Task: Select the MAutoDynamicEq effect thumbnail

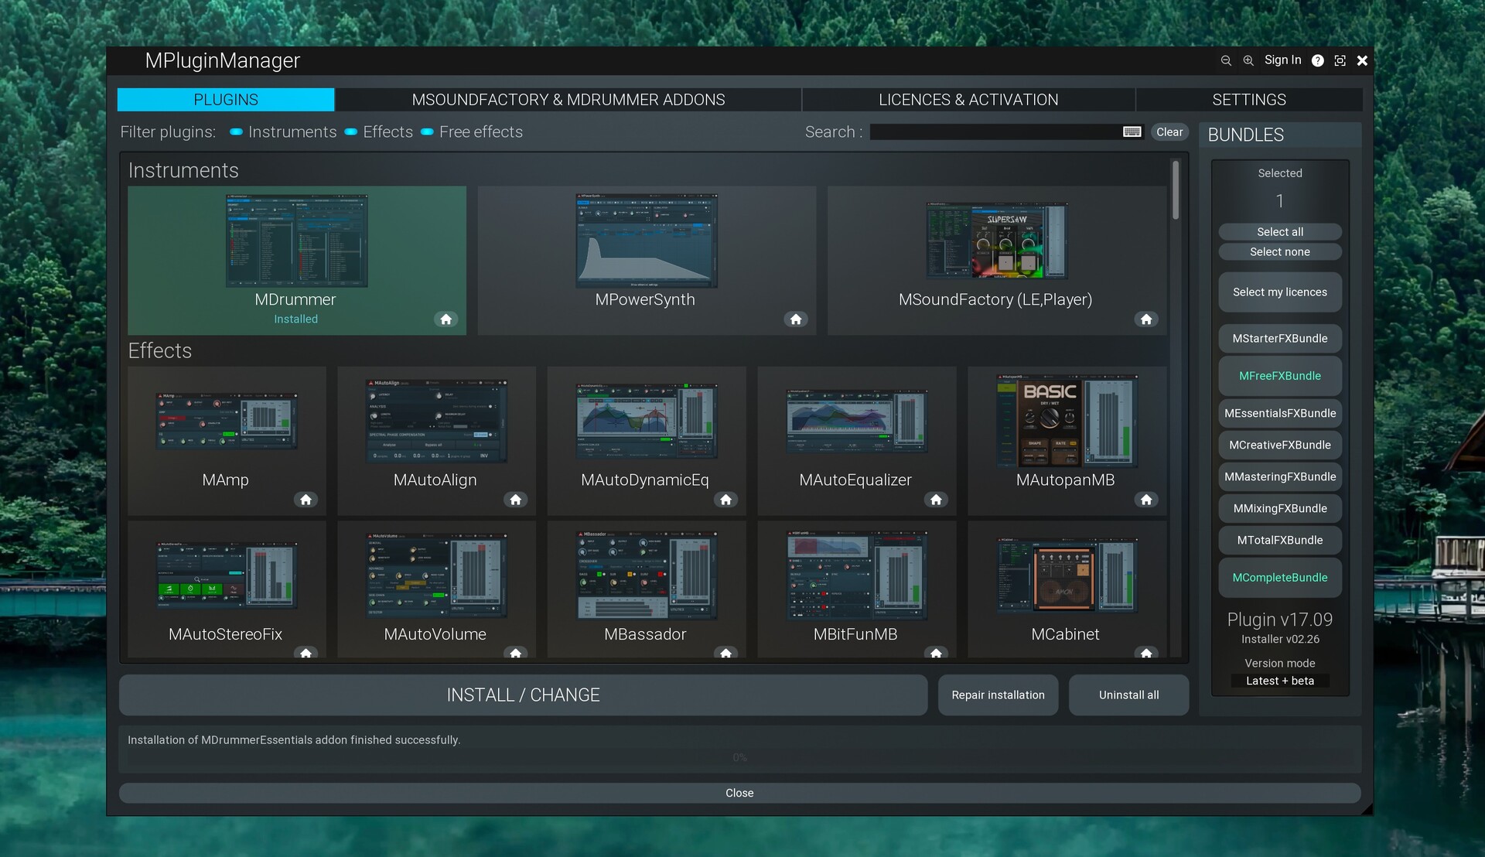Action: point(647,421)
